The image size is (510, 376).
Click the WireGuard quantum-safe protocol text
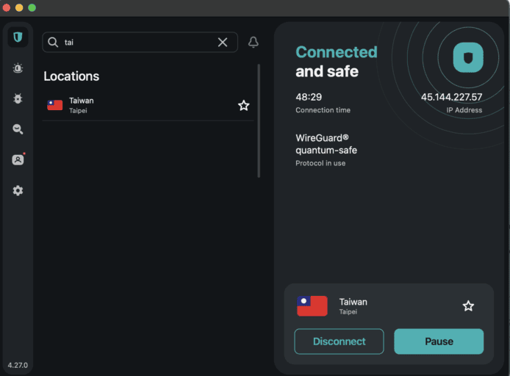point(326,144)
